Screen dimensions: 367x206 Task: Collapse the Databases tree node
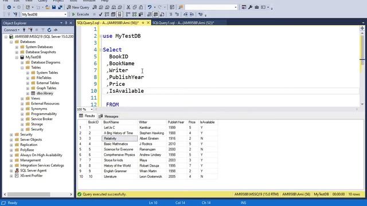point(11,42)
